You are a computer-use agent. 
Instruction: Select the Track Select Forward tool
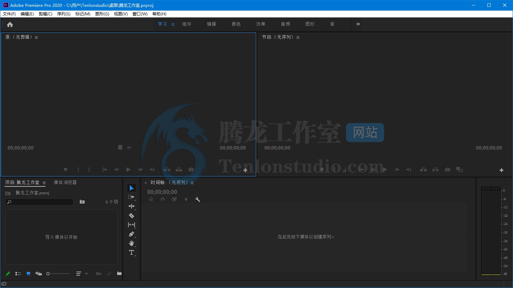[x=131, y=197]
